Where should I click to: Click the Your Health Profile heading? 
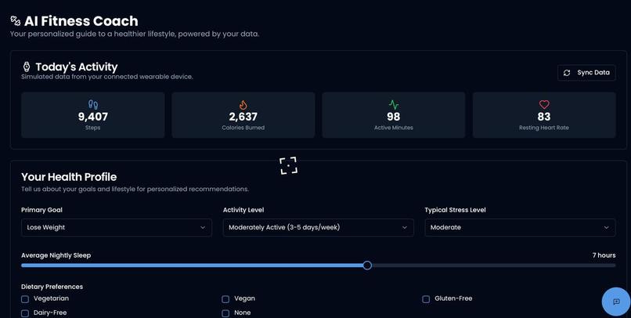(x=69, y=177)
